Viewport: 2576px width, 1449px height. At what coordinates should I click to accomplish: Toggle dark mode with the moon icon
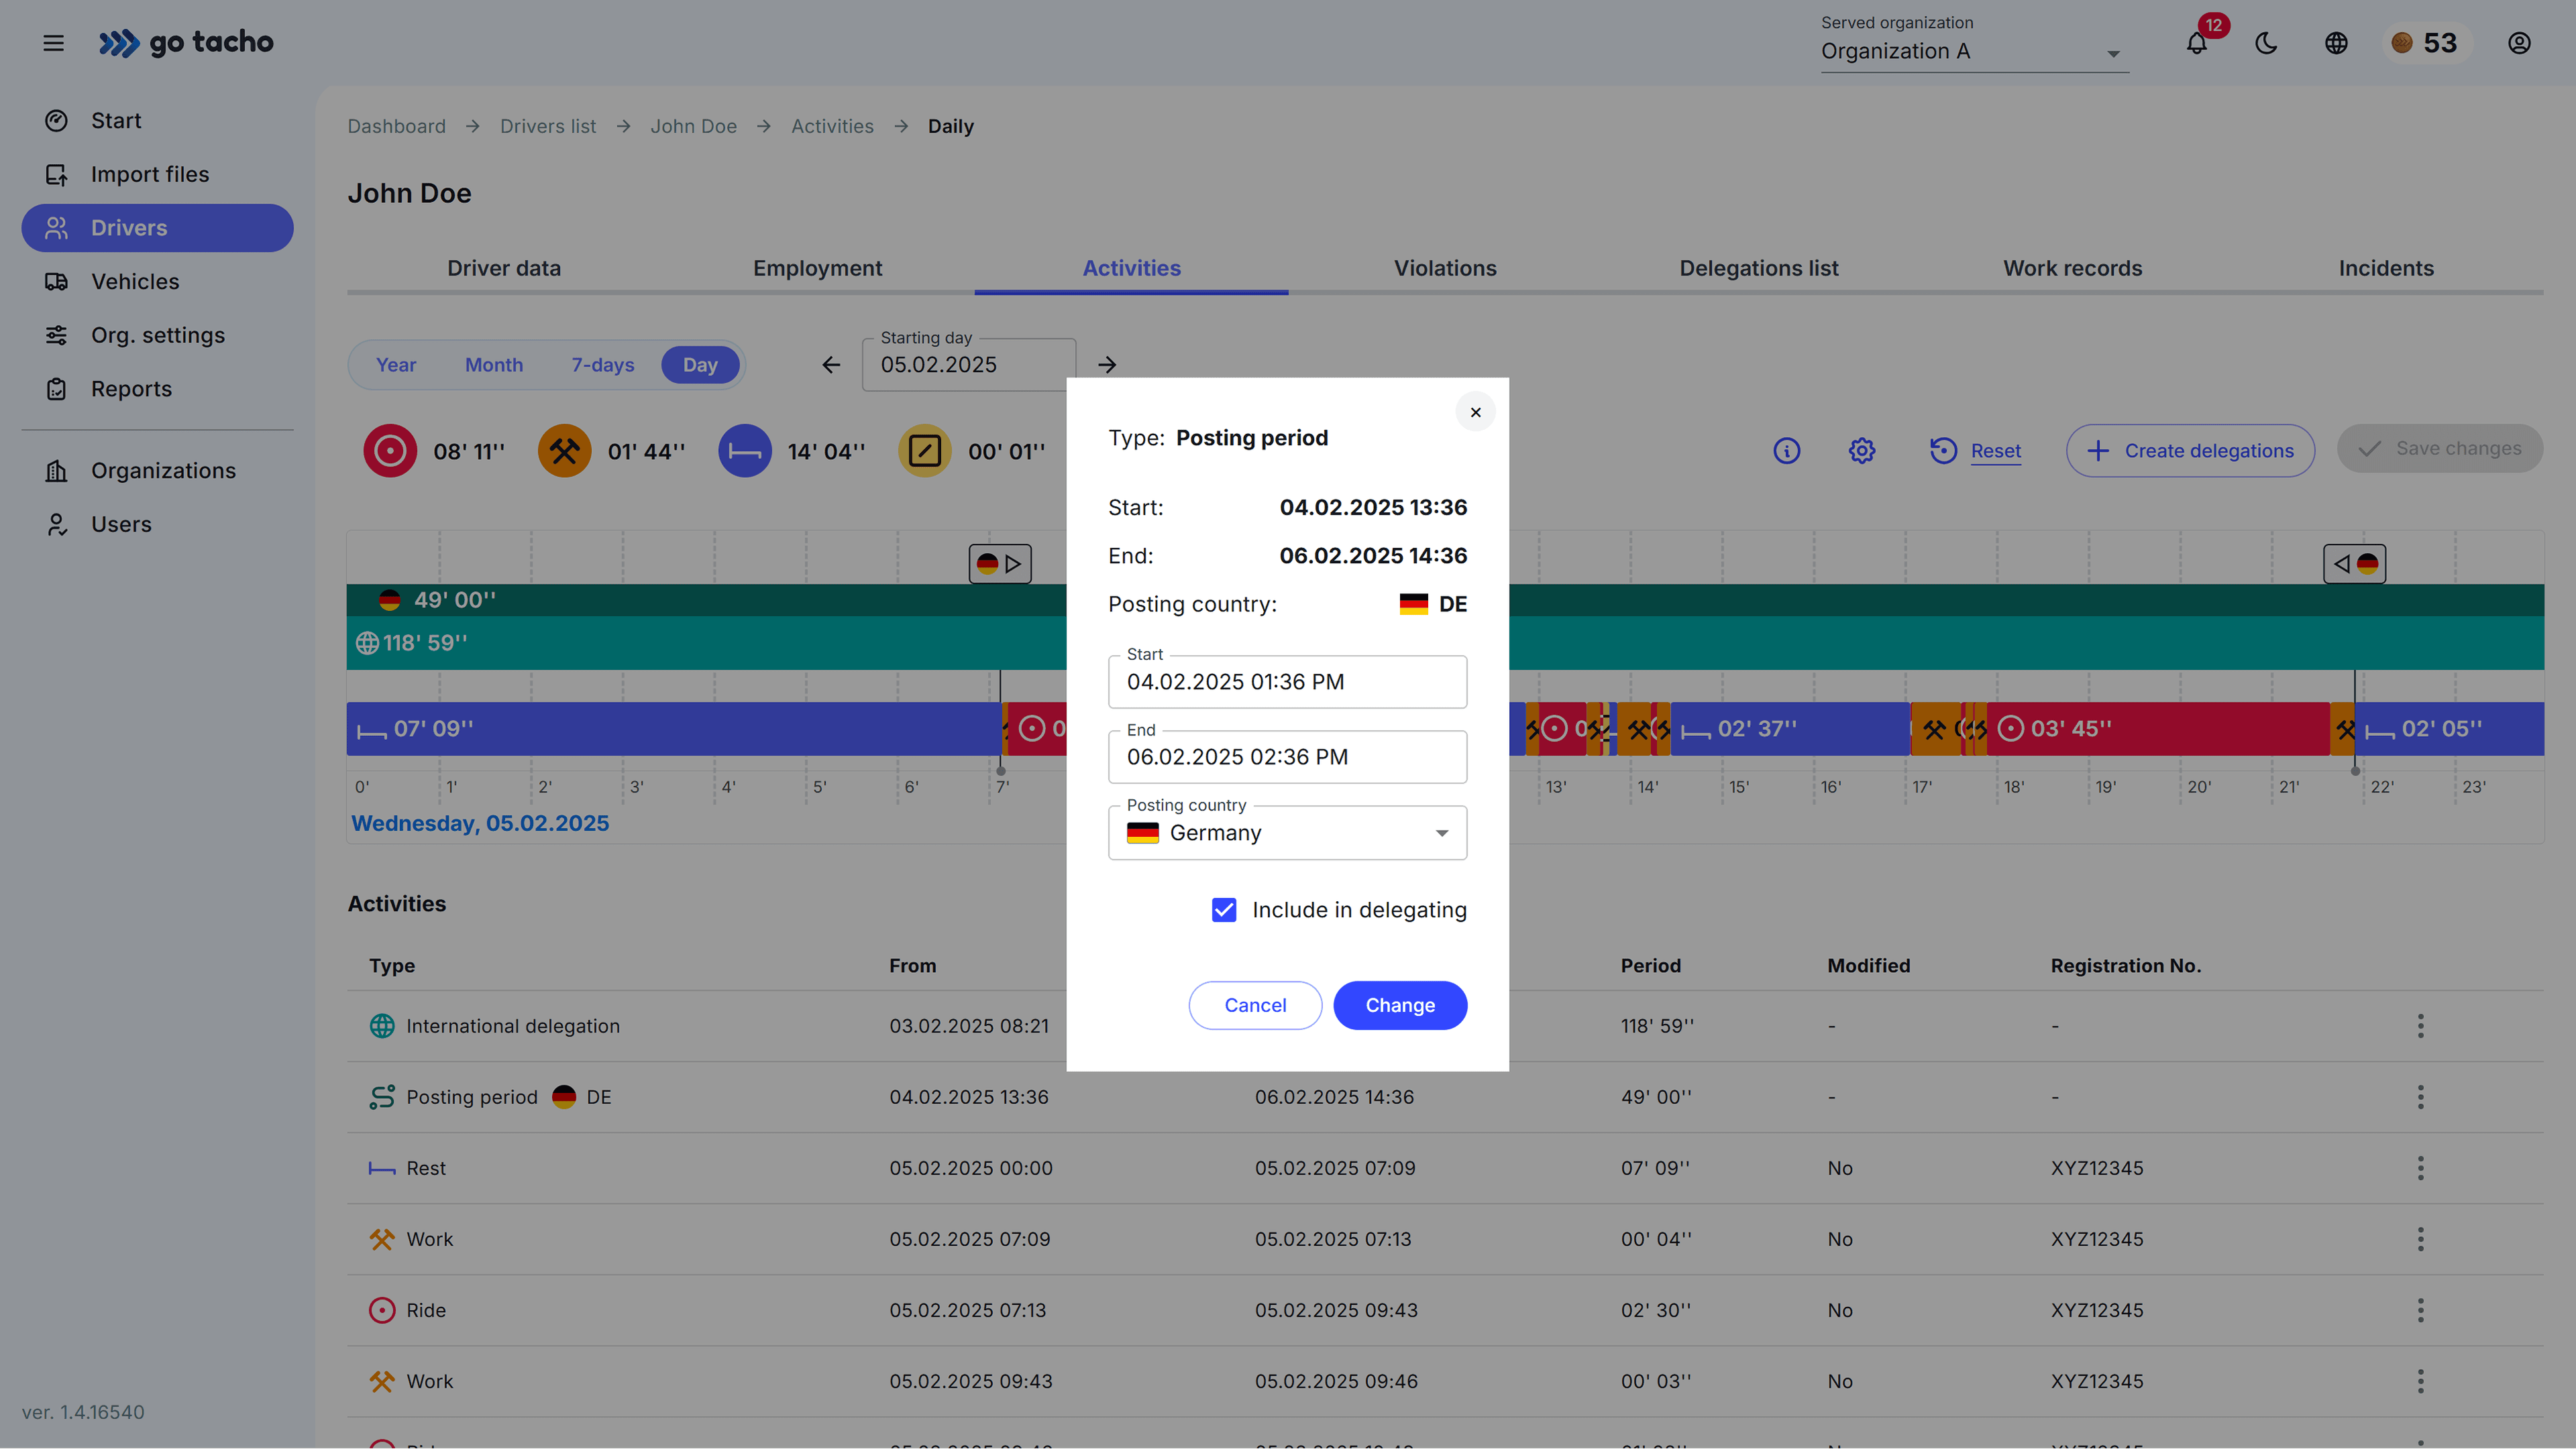click(2266, 43)
